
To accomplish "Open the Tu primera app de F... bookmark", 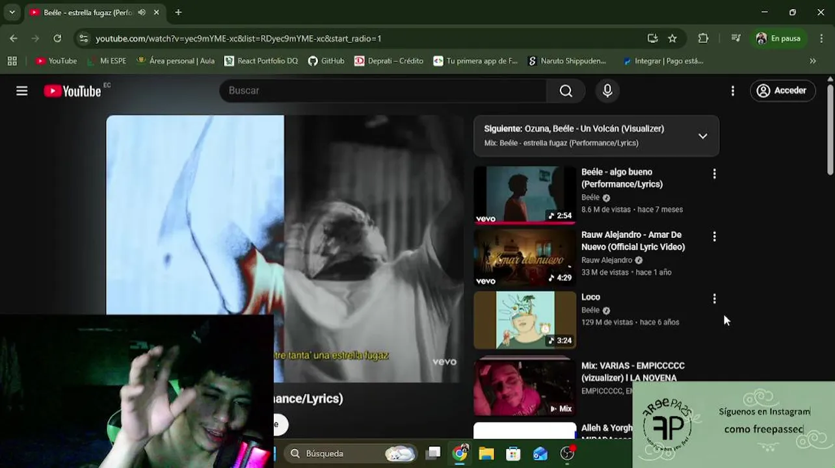I will pyautogui.click(x=475, y=61).
